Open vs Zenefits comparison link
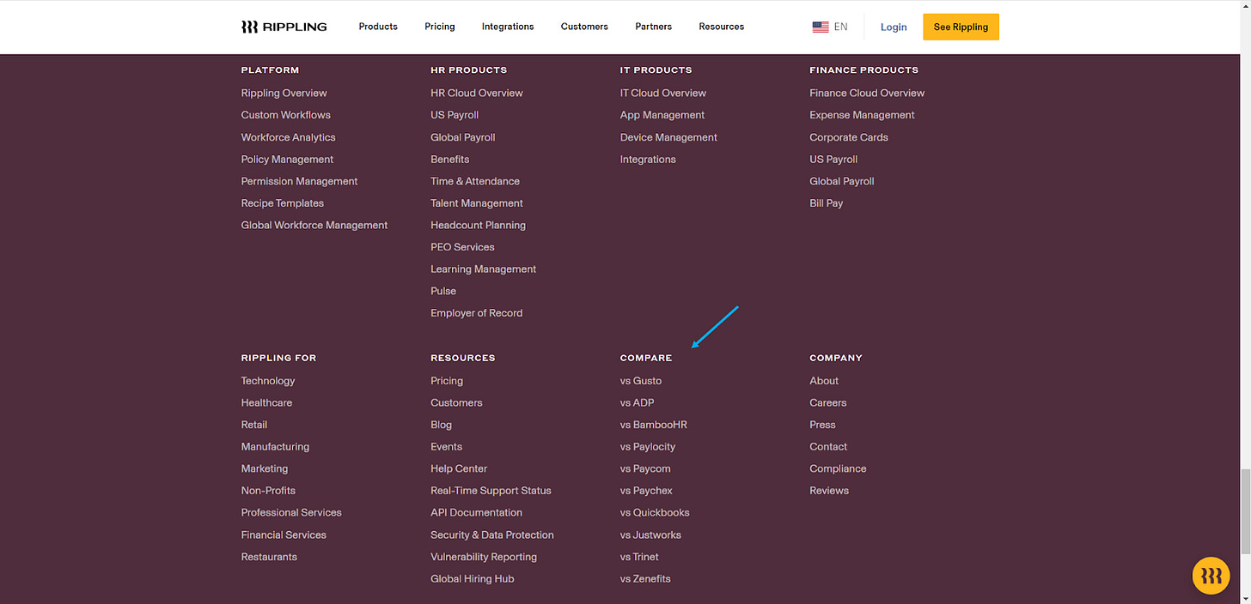The width and height of the screenshot is (1251, 604). pos(645,579)
